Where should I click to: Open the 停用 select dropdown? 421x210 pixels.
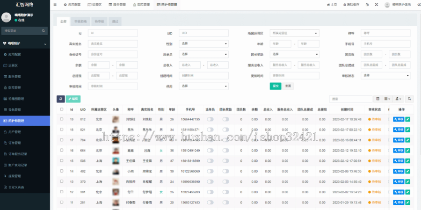[x=204, y=86]
